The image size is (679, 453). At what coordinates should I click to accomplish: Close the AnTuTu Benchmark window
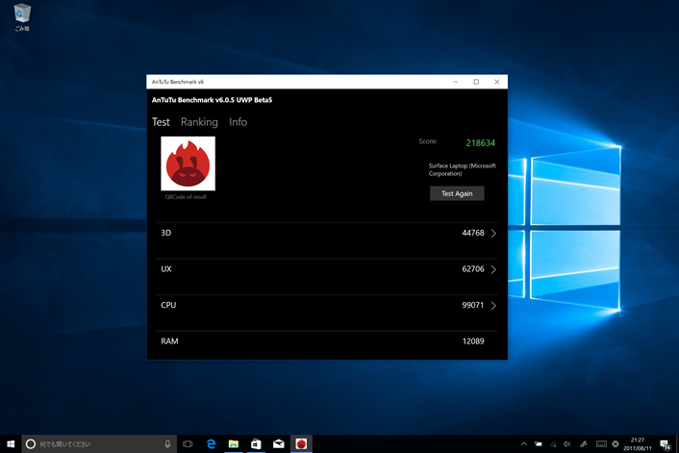(x=497, y=82)
